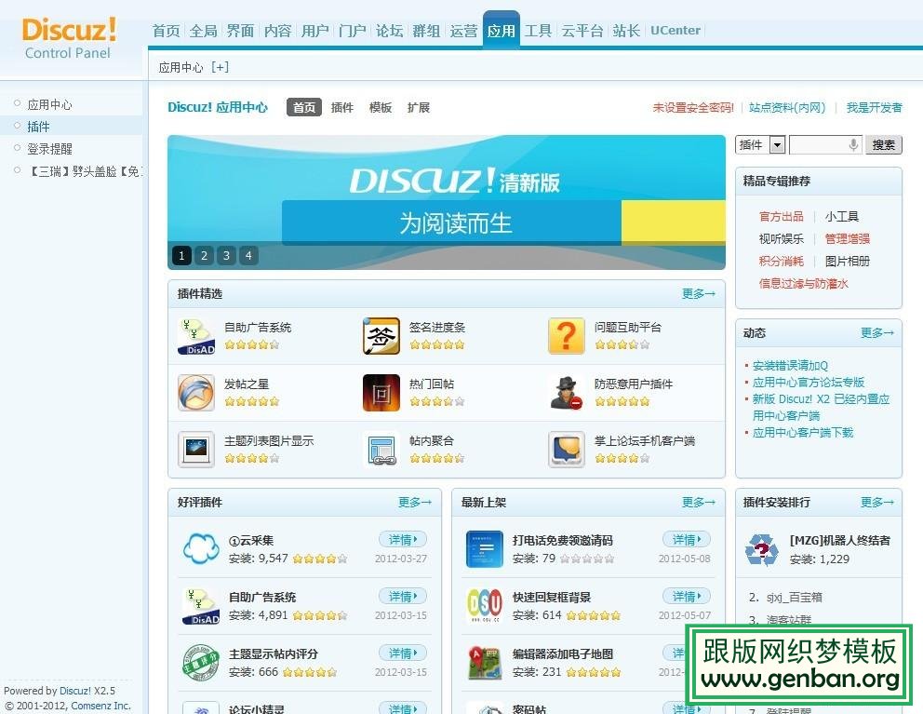Screen dimensions: 923x714
Task: Click the ①云采集 cloud icon
Action: pos(200,548)
